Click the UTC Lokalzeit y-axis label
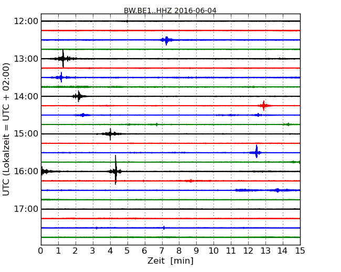The image size is (341, 272). tap(6, 129)
